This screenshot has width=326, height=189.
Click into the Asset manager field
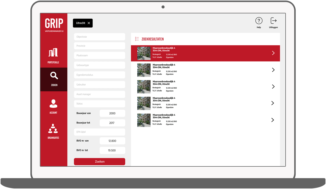coord(99,94)
